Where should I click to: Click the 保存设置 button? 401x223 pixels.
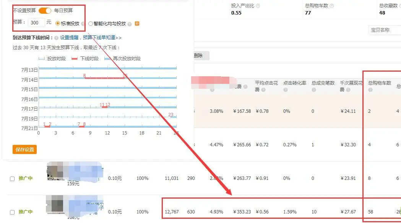click(x=24, y=150)
